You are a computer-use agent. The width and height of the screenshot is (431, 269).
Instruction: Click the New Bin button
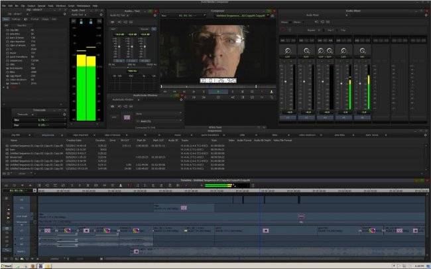click(x=22, y=26)
